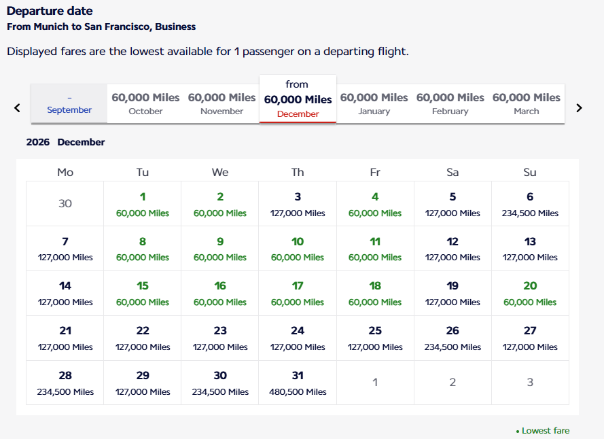Select December 23 departure date
Screen dimensions: 604x439
(220, 338)
